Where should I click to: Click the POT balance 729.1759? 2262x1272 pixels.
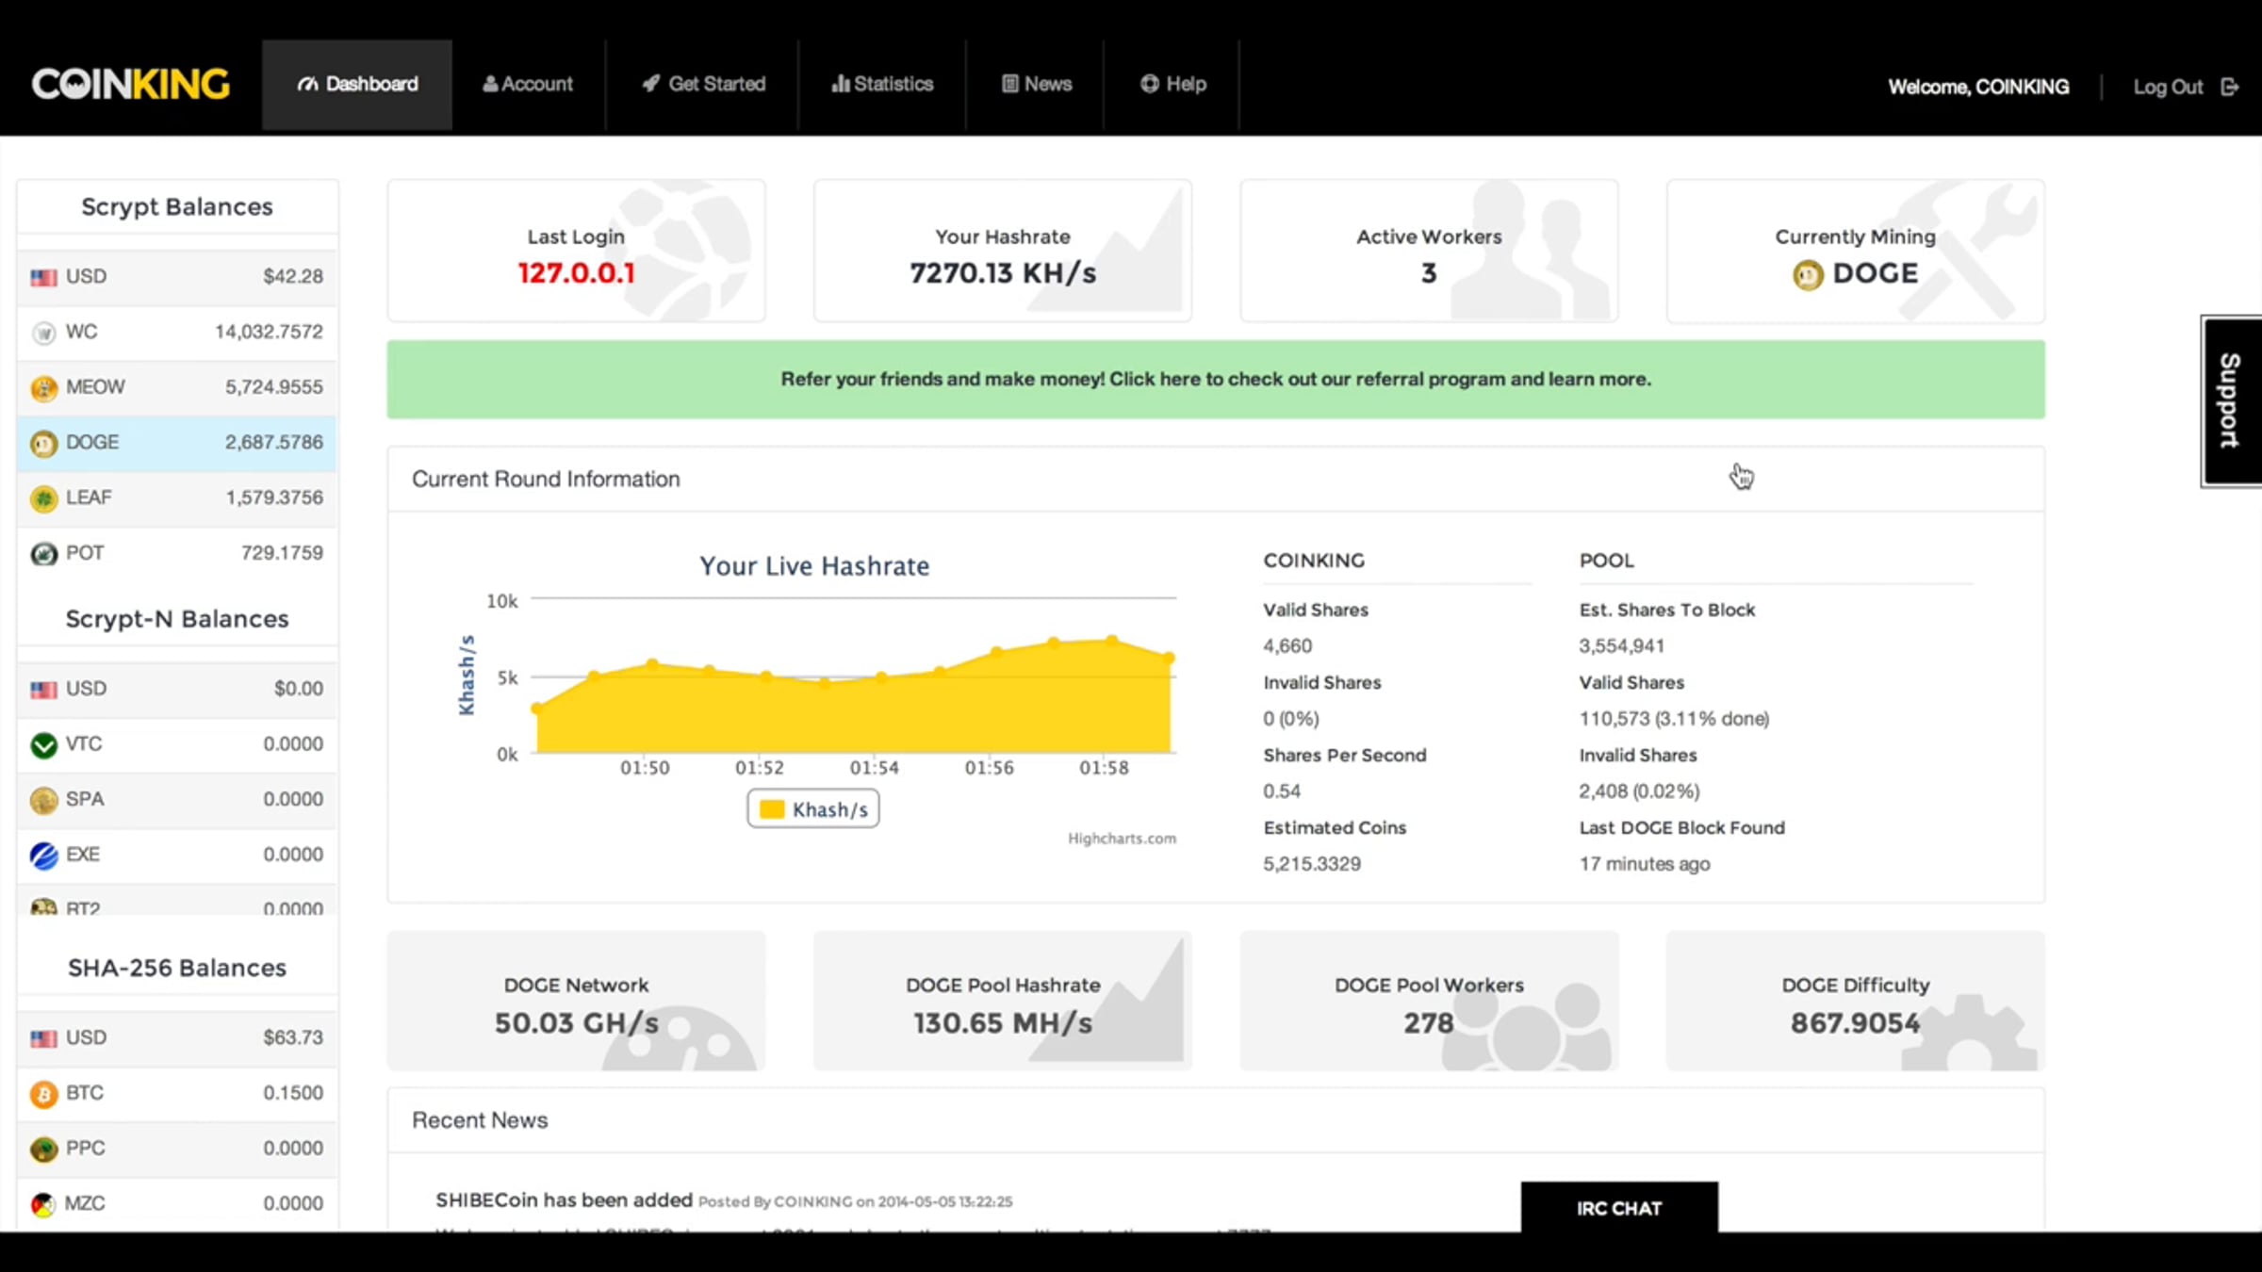(282, 553)
